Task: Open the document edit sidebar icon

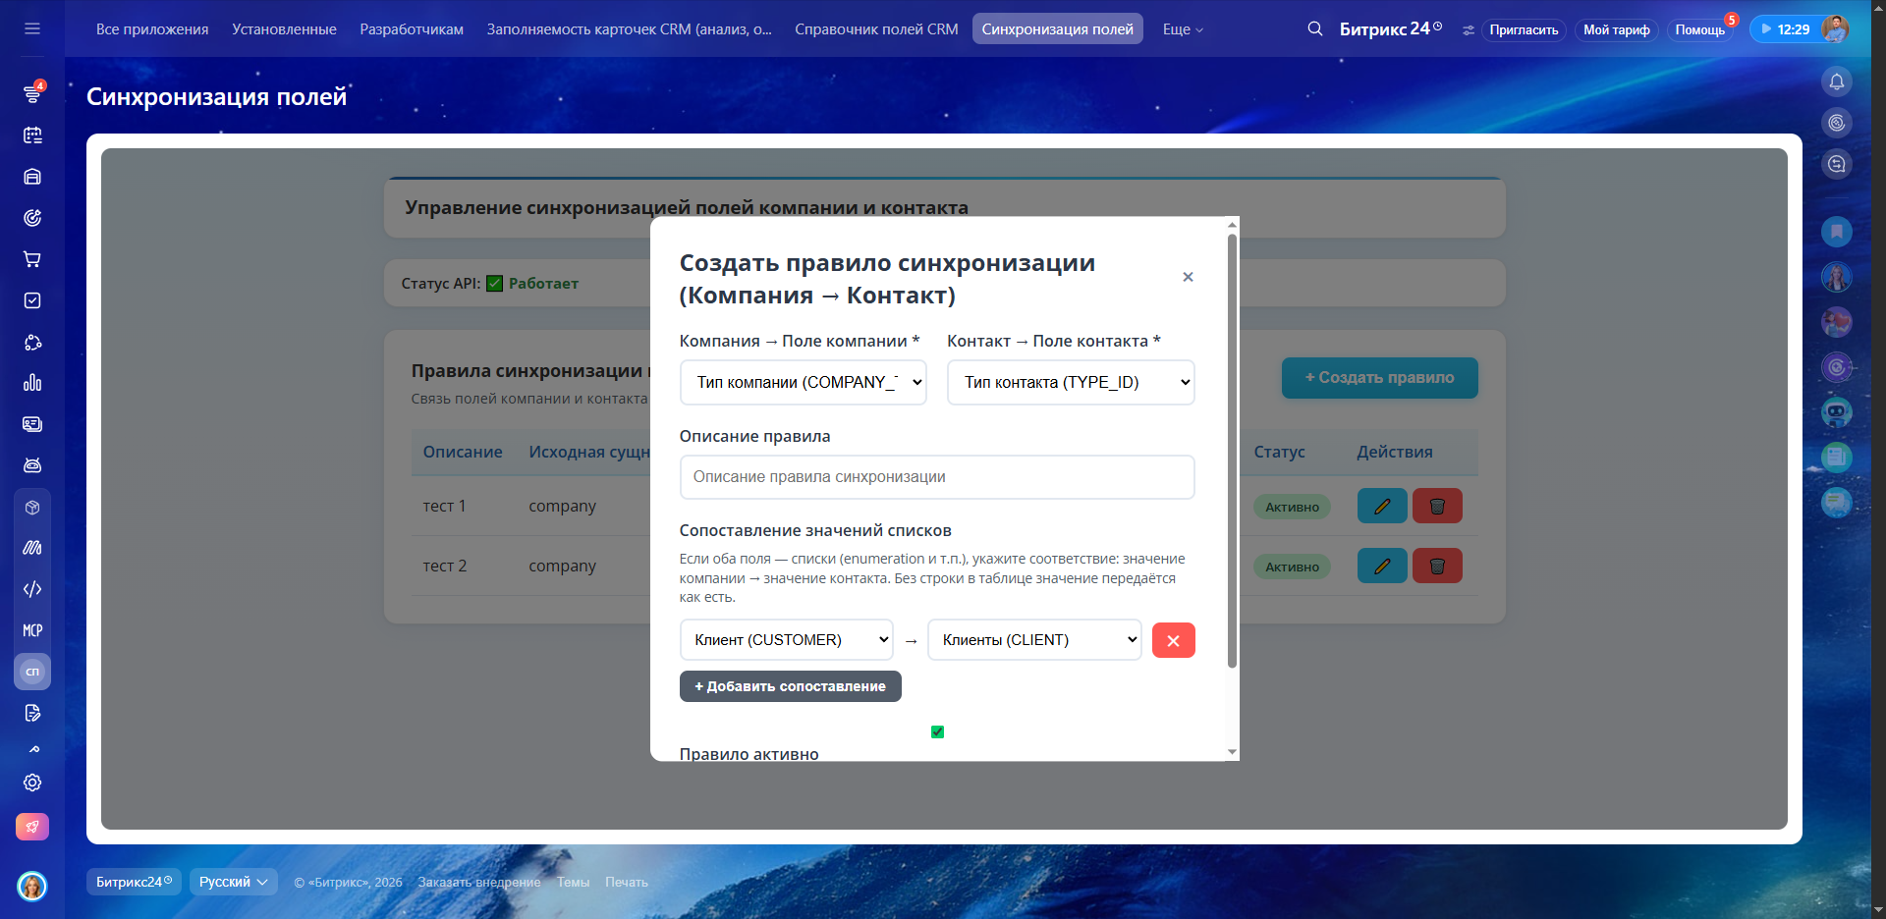Action: point(32,713)
